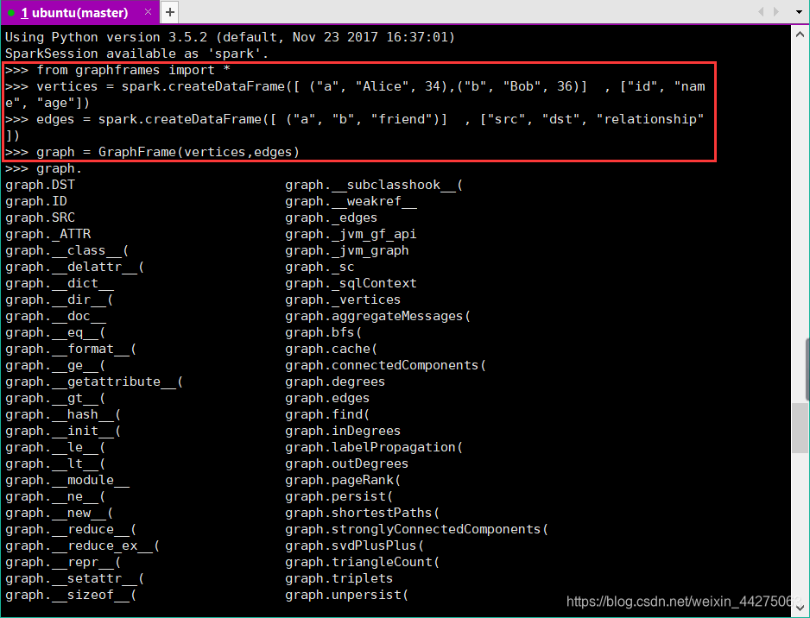Click the right tab-navigation arrow
Viewport: 810px width, 618px height.
tap(775, 12)
